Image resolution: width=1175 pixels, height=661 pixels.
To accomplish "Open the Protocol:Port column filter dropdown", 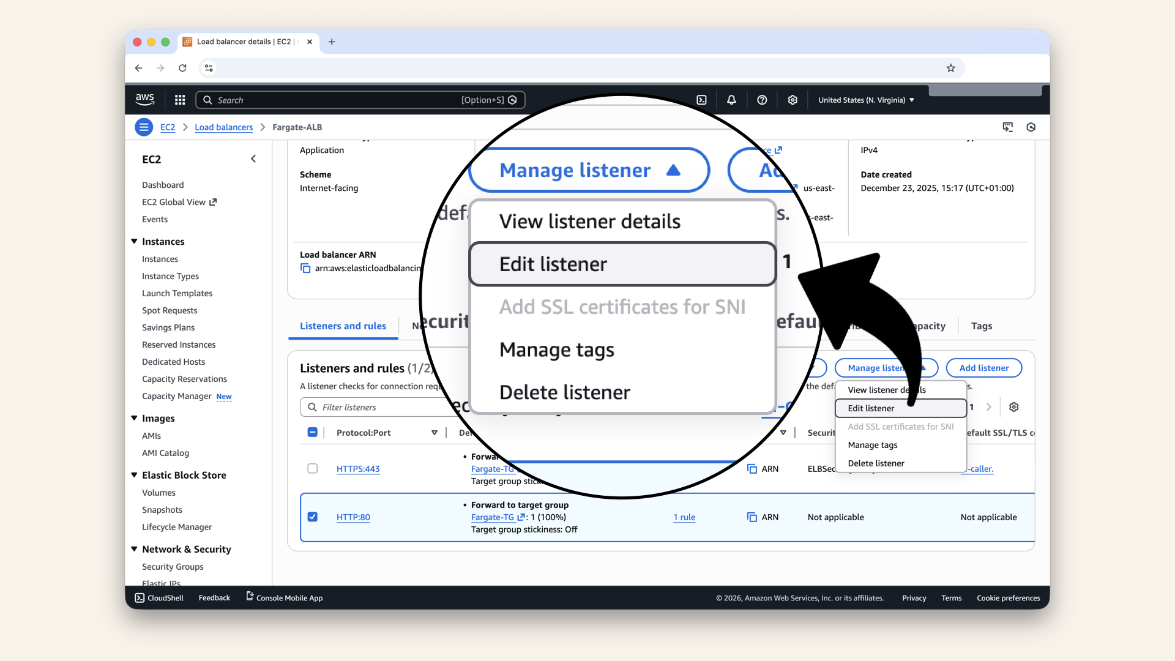I will click(435, 432).
